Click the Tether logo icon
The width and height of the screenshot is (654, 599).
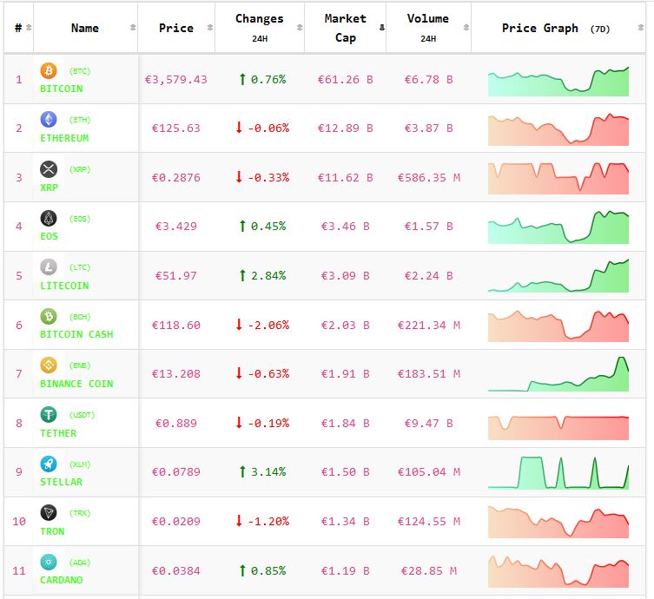tap(49, 415)
